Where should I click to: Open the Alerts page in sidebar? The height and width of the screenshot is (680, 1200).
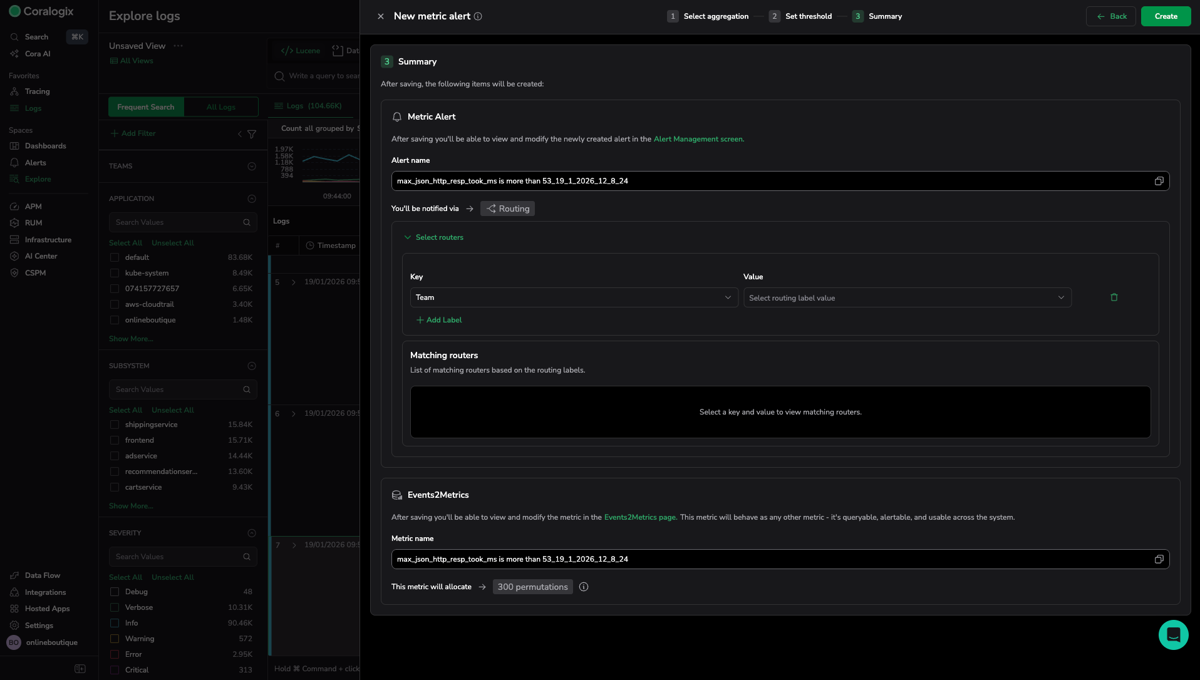point(35,163)
